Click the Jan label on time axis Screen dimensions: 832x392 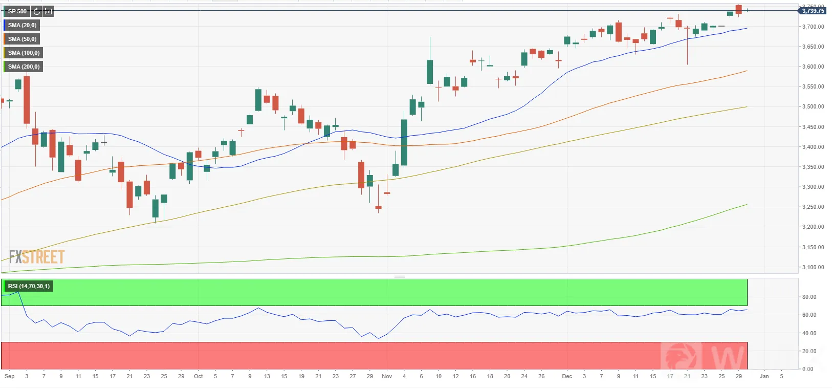(x=764, y=376)
